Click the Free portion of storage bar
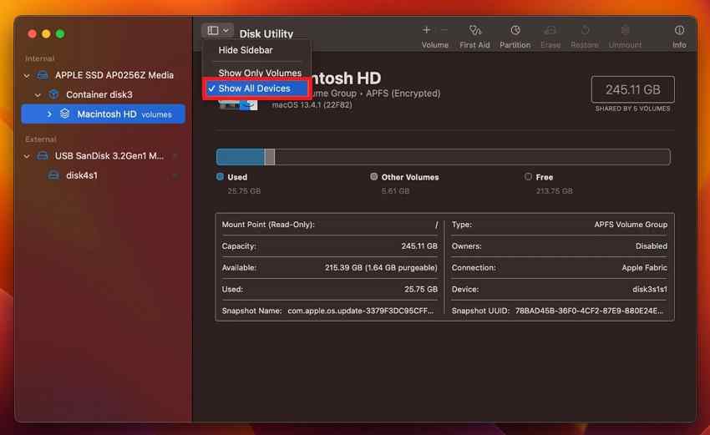The image size is (710, 435). 472,157
